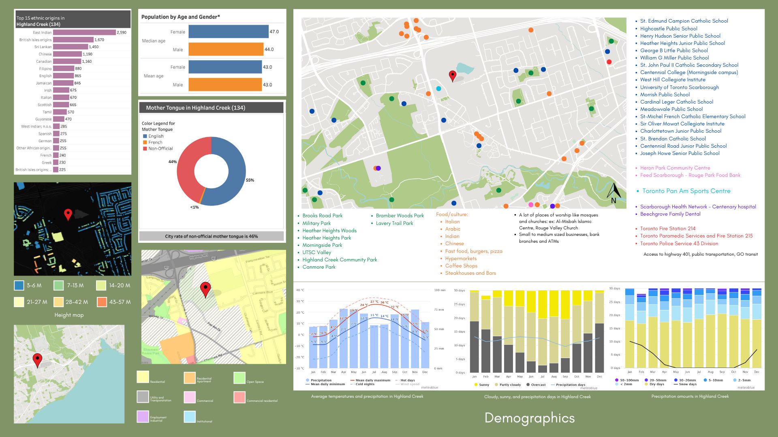The width and height of the screenshot is (778, 437).
Task: Click the purple dot on the main map
Action: click(378, 168)
